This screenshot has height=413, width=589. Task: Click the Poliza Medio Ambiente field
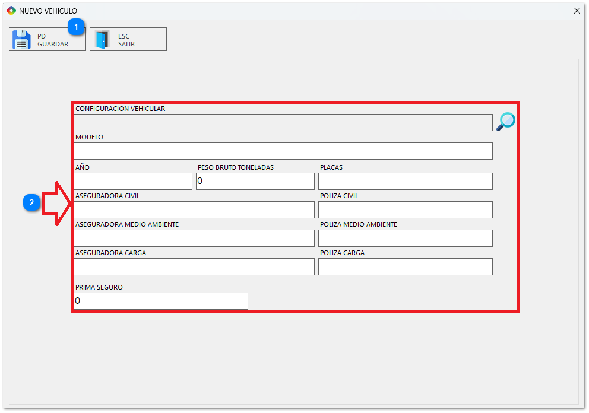click(405, 238)
